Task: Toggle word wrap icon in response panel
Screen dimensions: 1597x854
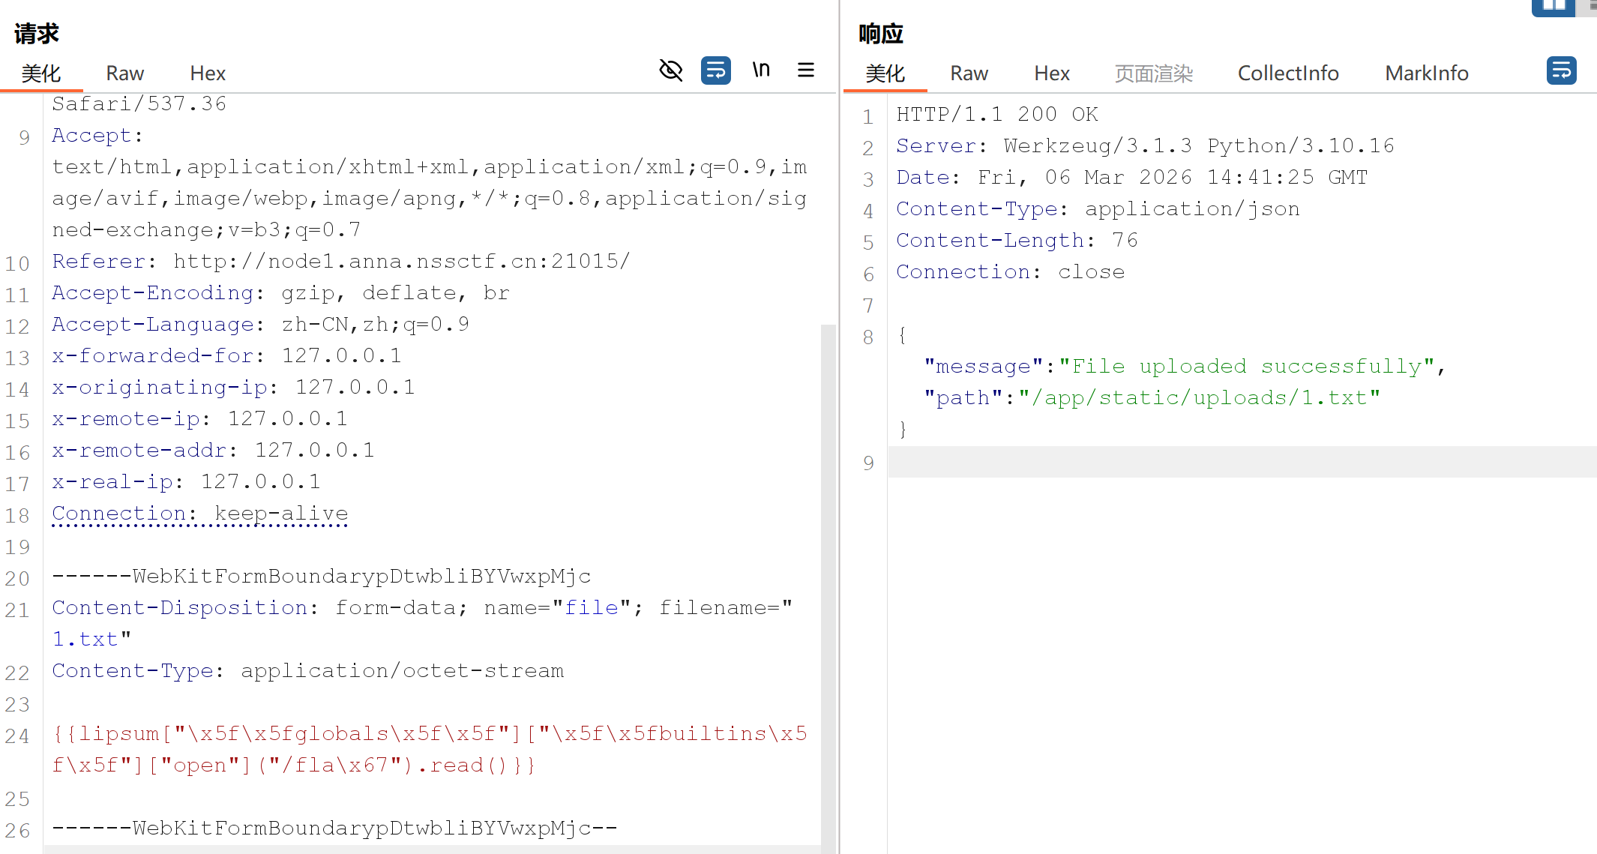Action: 1561,70
